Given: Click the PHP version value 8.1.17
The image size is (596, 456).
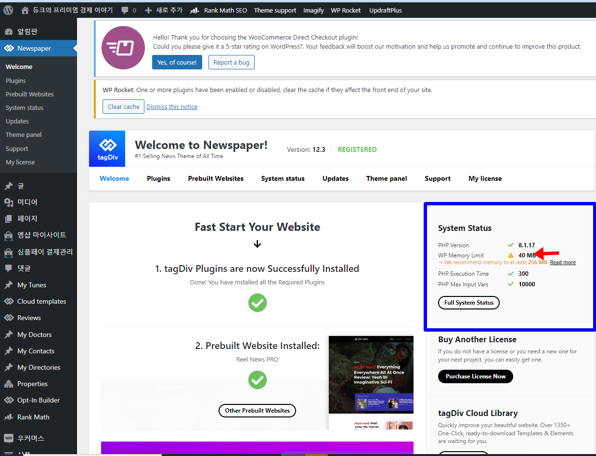Looking at the screenshot, I should tap(527, 245).
